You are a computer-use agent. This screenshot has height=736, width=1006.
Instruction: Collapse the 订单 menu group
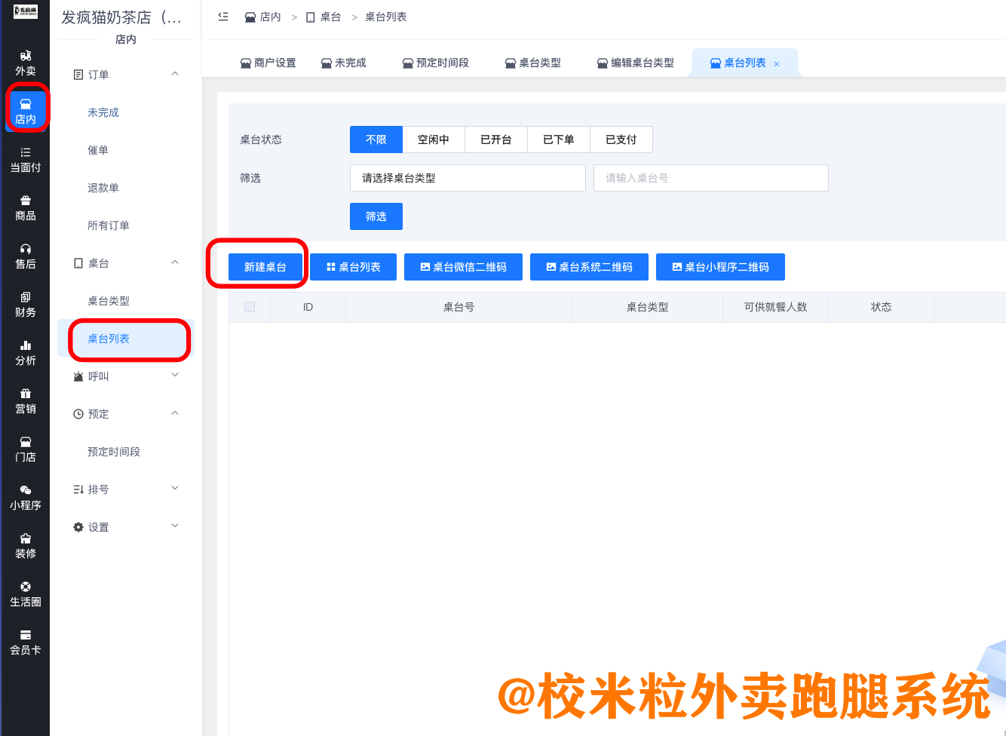point(124,74)
